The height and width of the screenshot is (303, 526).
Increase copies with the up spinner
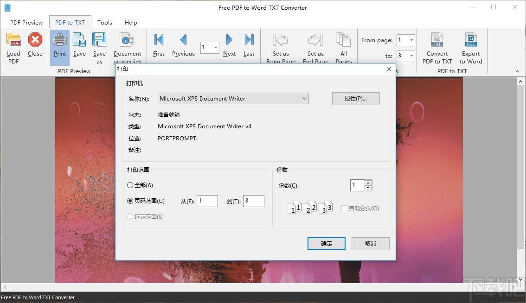coord(368,183)
